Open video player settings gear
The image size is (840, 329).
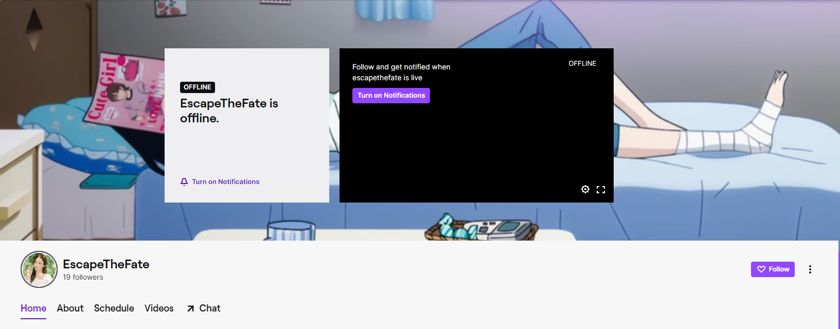pos(585,189)
